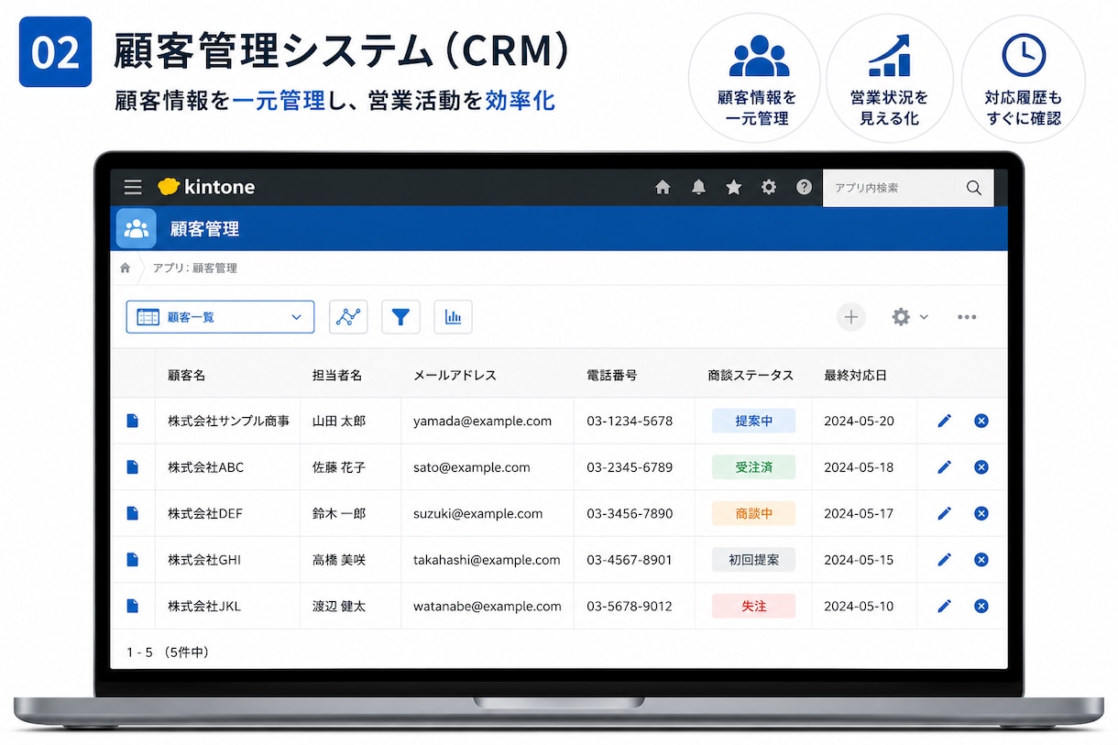
Task: Click the 山田 太郎 cell
Action: click(x=339, y=421)
